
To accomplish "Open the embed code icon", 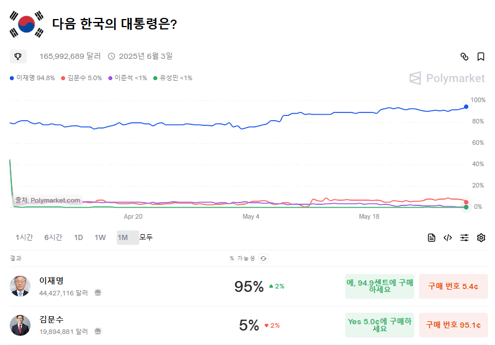I will pyautogui.click(x=448, y=238).
